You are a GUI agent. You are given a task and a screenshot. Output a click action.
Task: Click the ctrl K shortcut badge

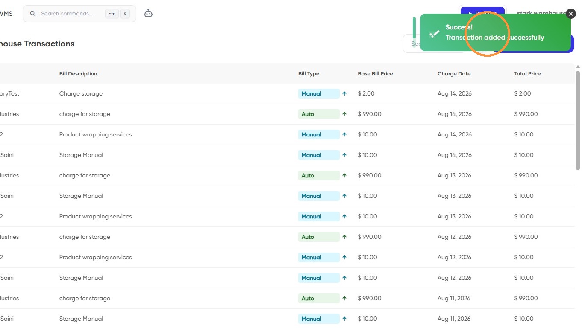pos(118,14)
